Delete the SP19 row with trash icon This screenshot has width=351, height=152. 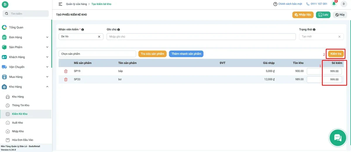pyautogui.click(x=66, y=71)
